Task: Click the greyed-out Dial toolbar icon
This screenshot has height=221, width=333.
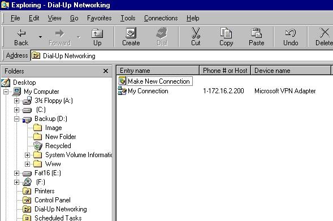Action: [162, 33]
